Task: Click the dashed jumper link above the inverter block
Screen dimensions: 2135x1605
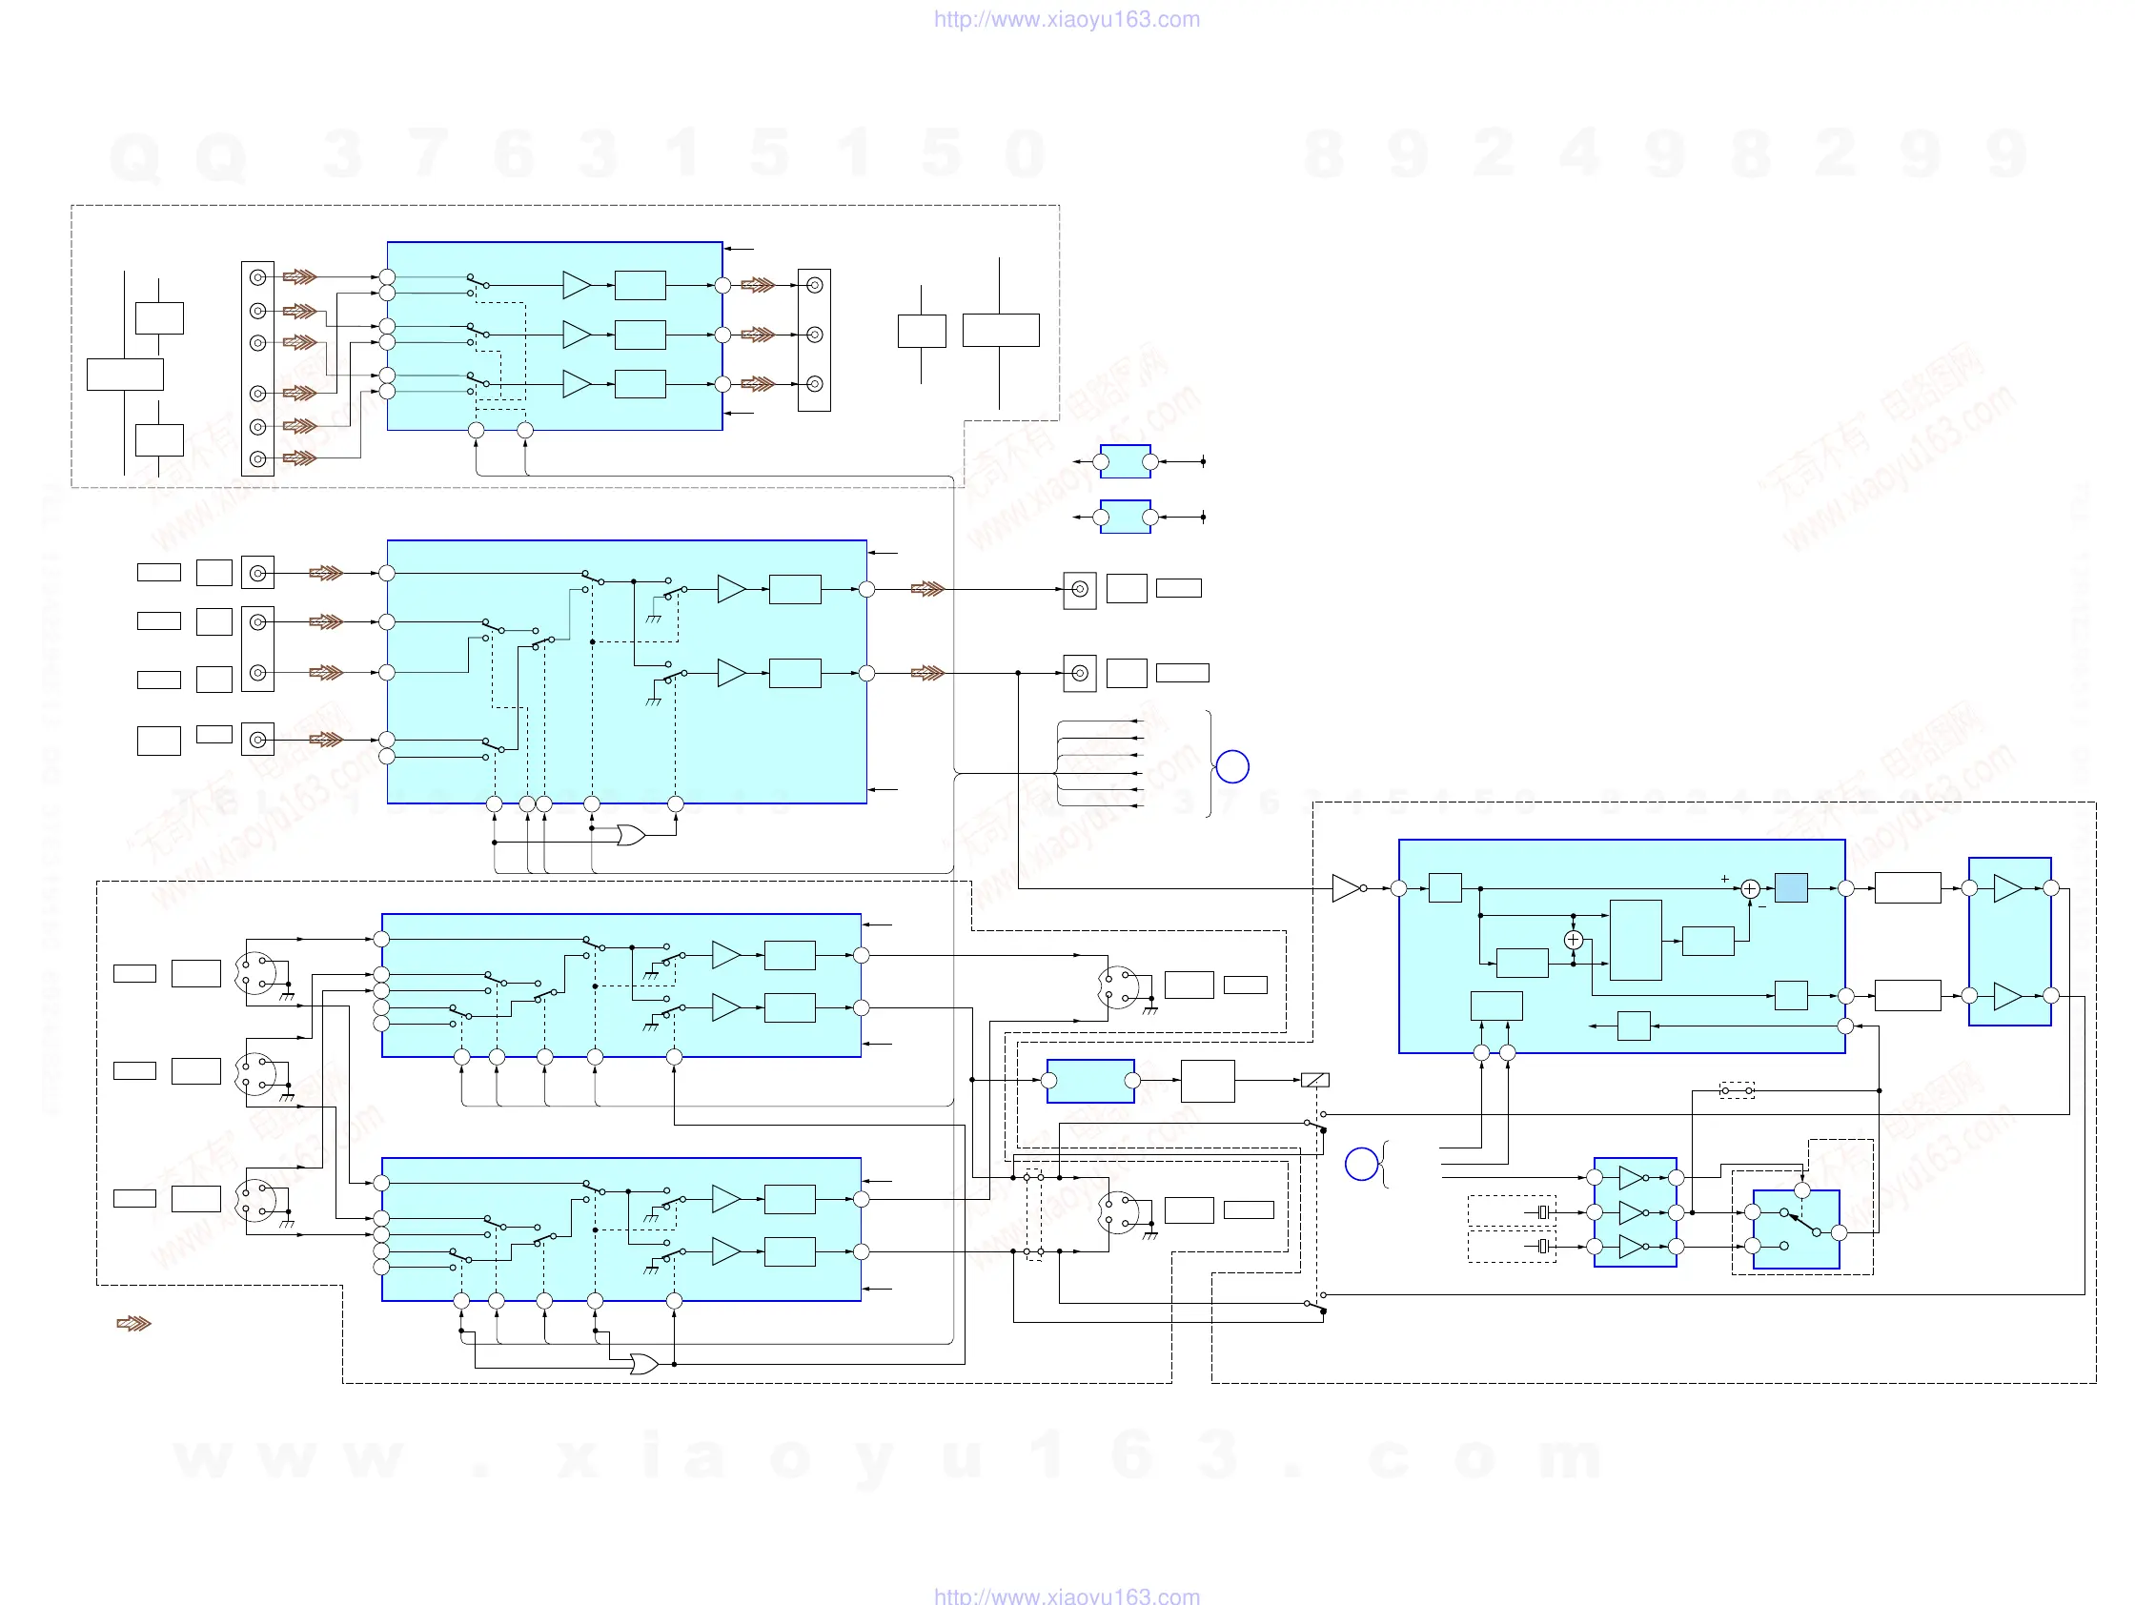Action: pyautogui.click(x=1737, y=1090)
